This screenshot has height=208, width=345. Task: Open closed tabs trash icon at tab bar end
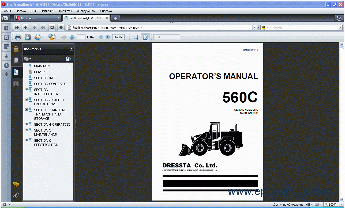pos(339,18)
